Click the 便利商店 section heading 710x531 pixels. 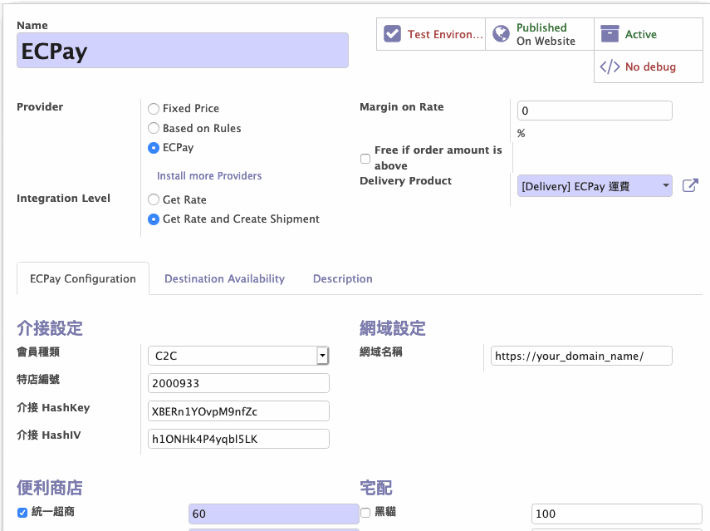coord(50,488)
